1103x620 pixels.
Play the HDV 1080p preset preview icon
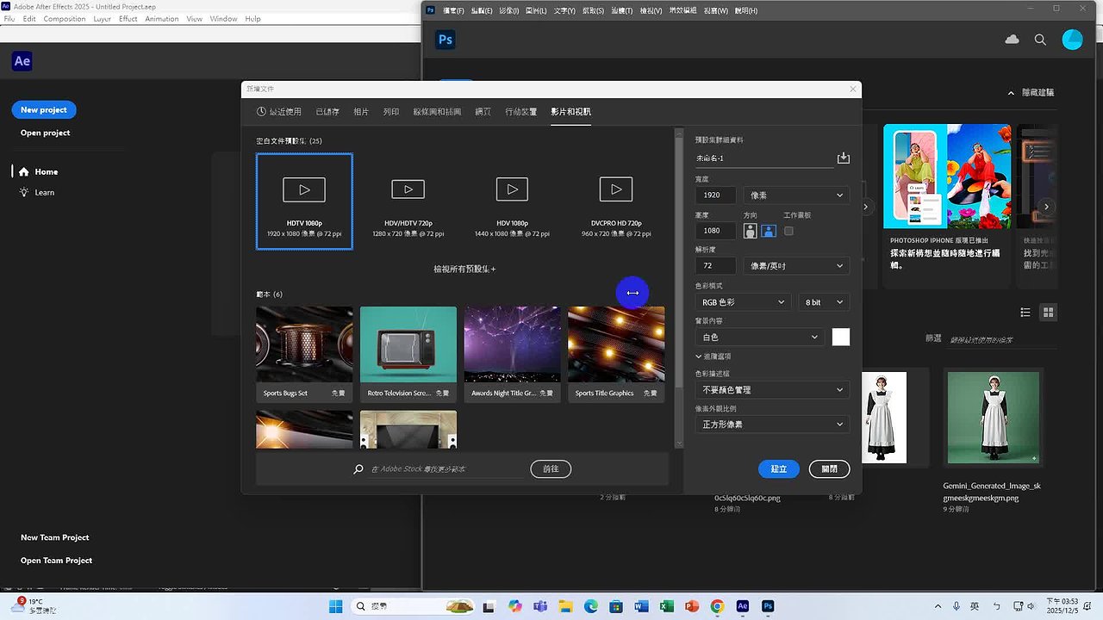click(x=512, y=189)
